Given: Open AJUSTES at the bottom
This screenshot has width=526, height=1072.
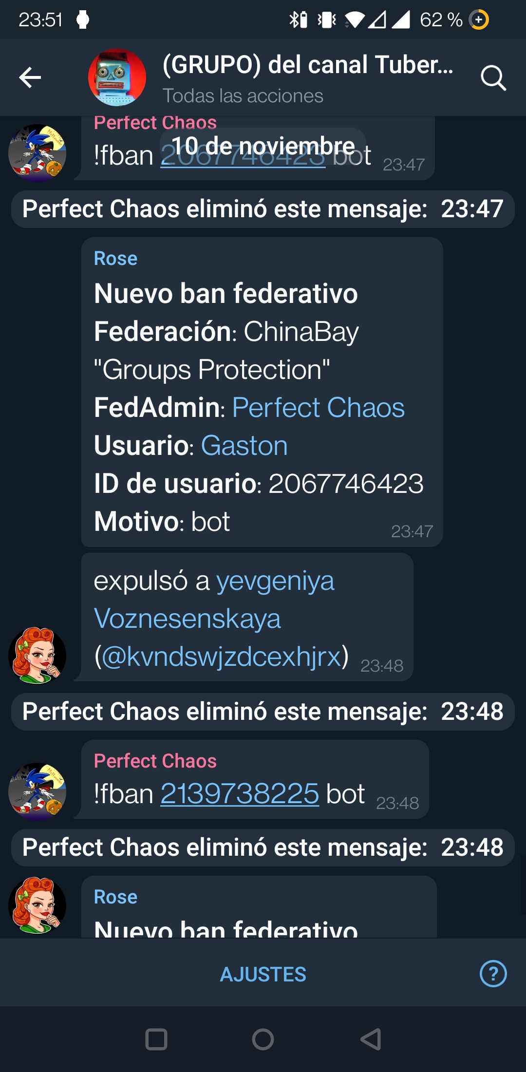Looking at the screenshot, I should (263, 974).
